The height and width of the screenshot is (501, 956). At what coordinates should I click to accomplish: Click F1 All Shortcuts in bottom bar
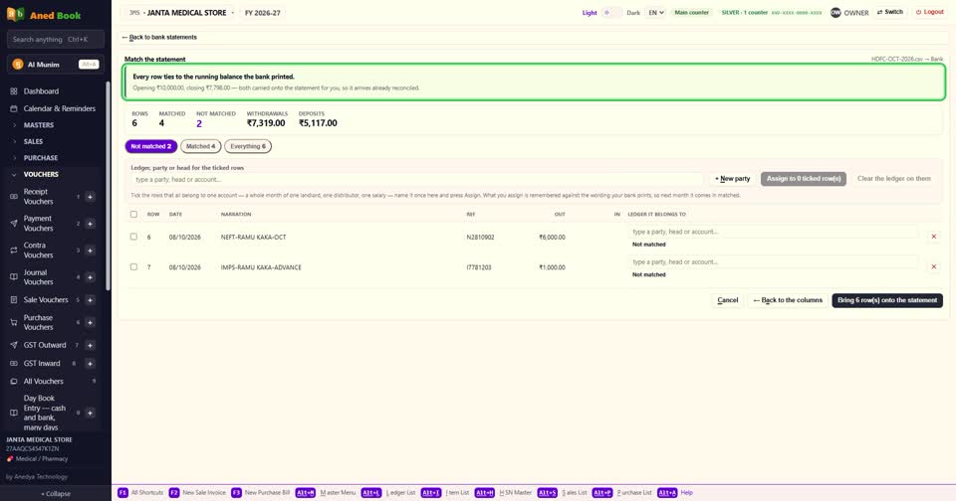point(140,492)
